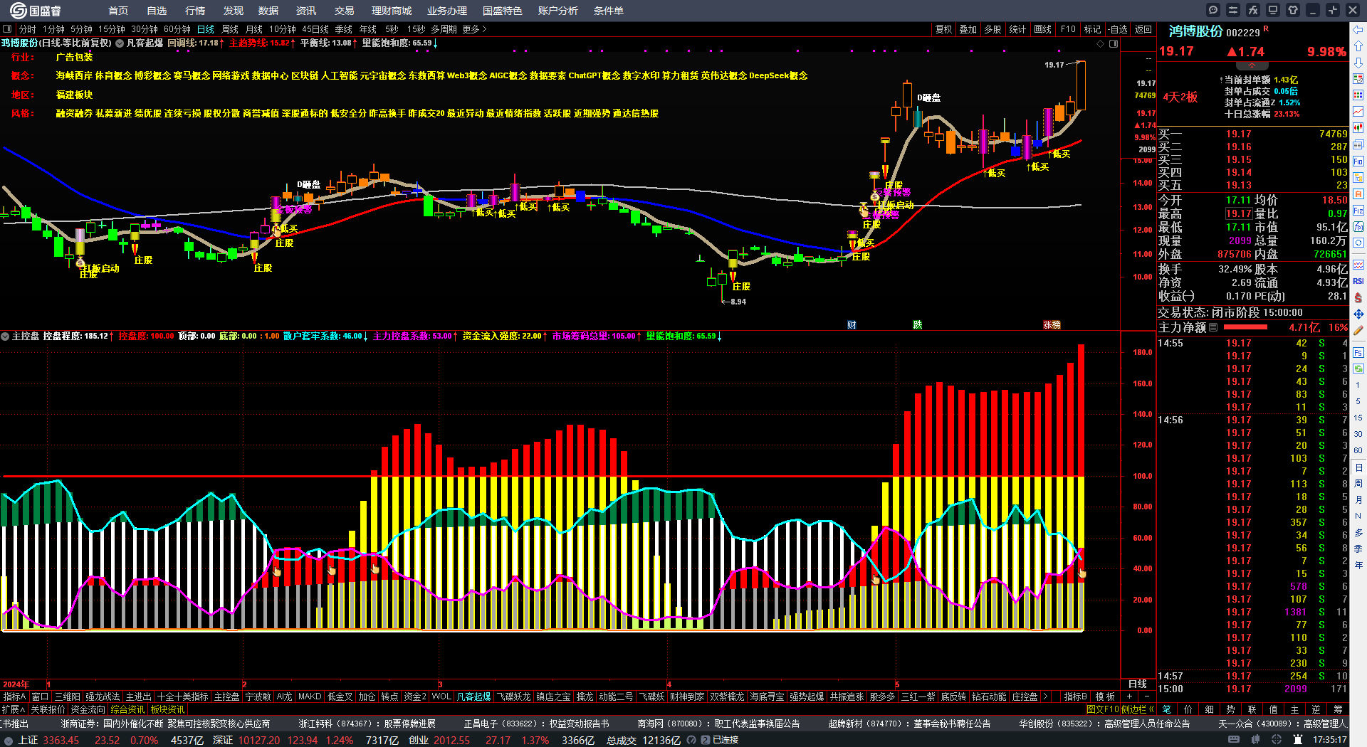Expand the 扩展 panel at bottom
This screenshot has width=1367, height=747.
[x=14, y=709]
